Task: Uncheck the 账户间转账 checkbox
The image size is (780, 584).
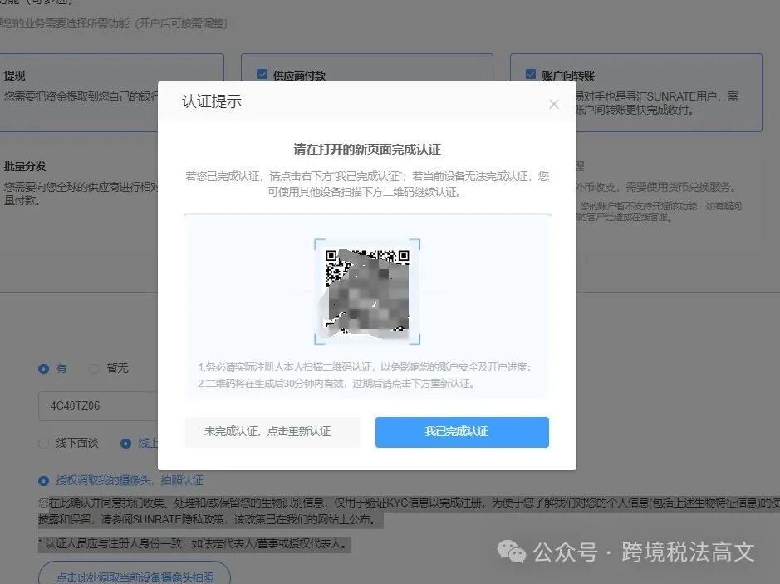Action: pyautogui.click(x=530, y=74)
